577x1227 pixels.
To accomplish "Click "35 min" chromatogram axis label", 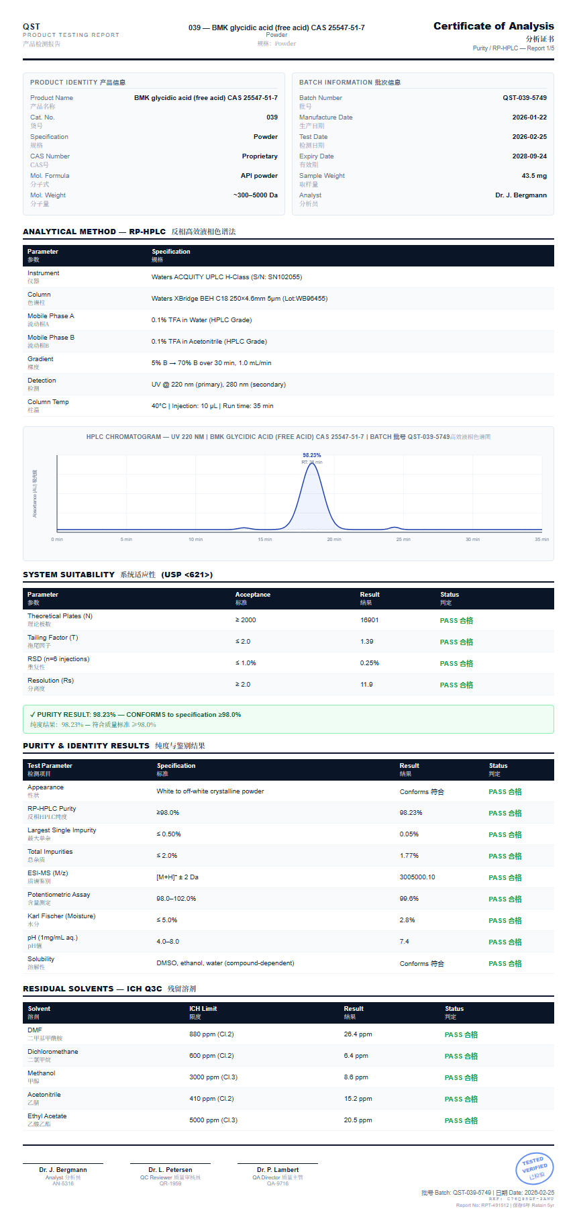I will [541, 540].
